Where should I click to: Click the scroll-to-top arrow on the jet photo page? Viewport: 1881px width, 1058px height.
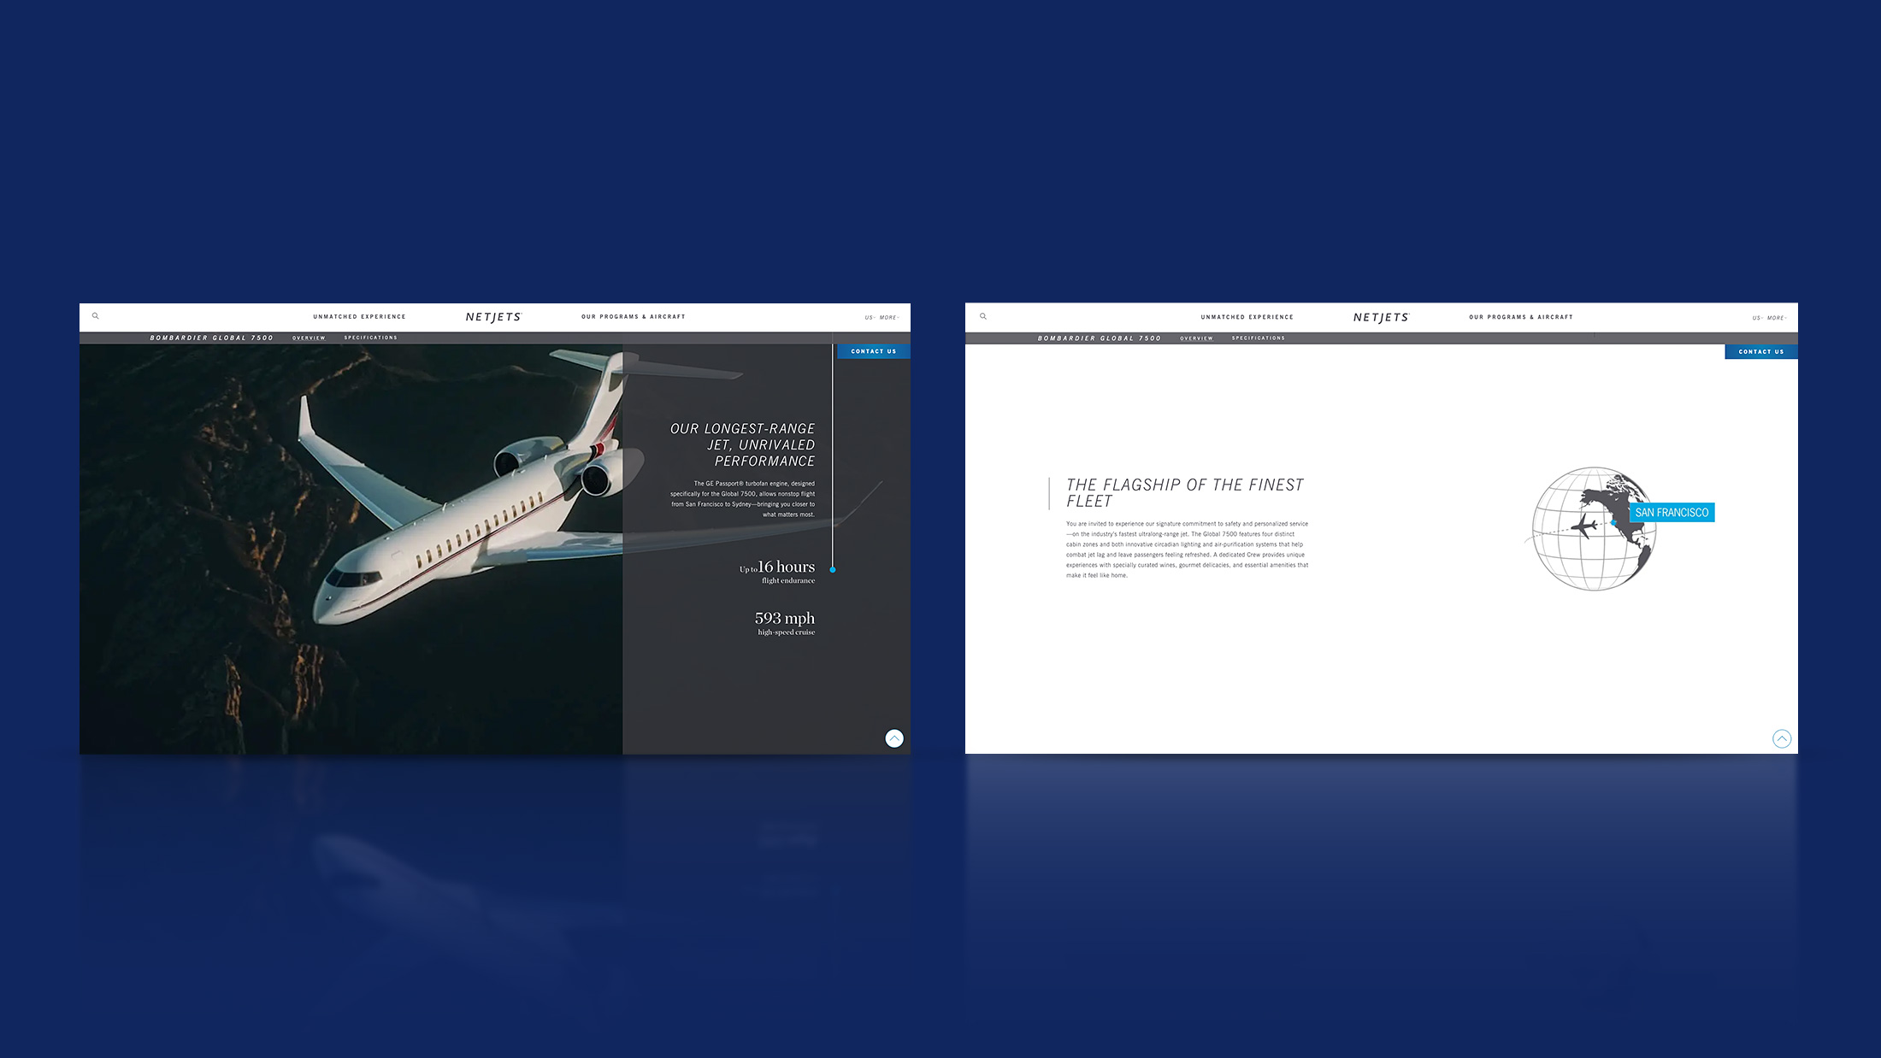click(x=894, y=738)
